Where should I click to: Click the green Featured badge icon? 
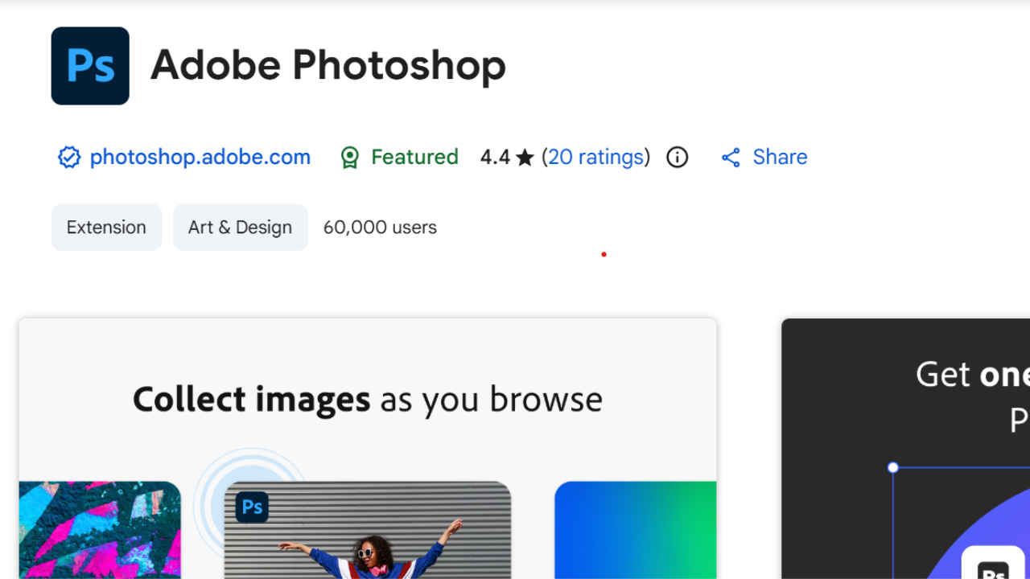point(349,157)
